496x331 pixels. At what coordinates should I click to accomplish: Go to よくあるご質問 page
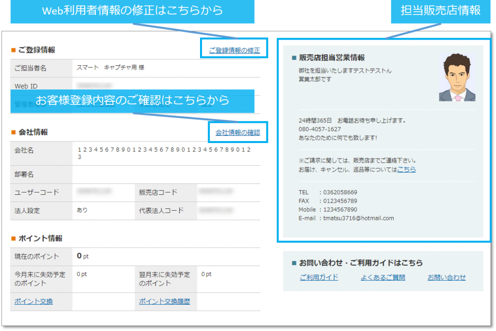coord(383,277)
